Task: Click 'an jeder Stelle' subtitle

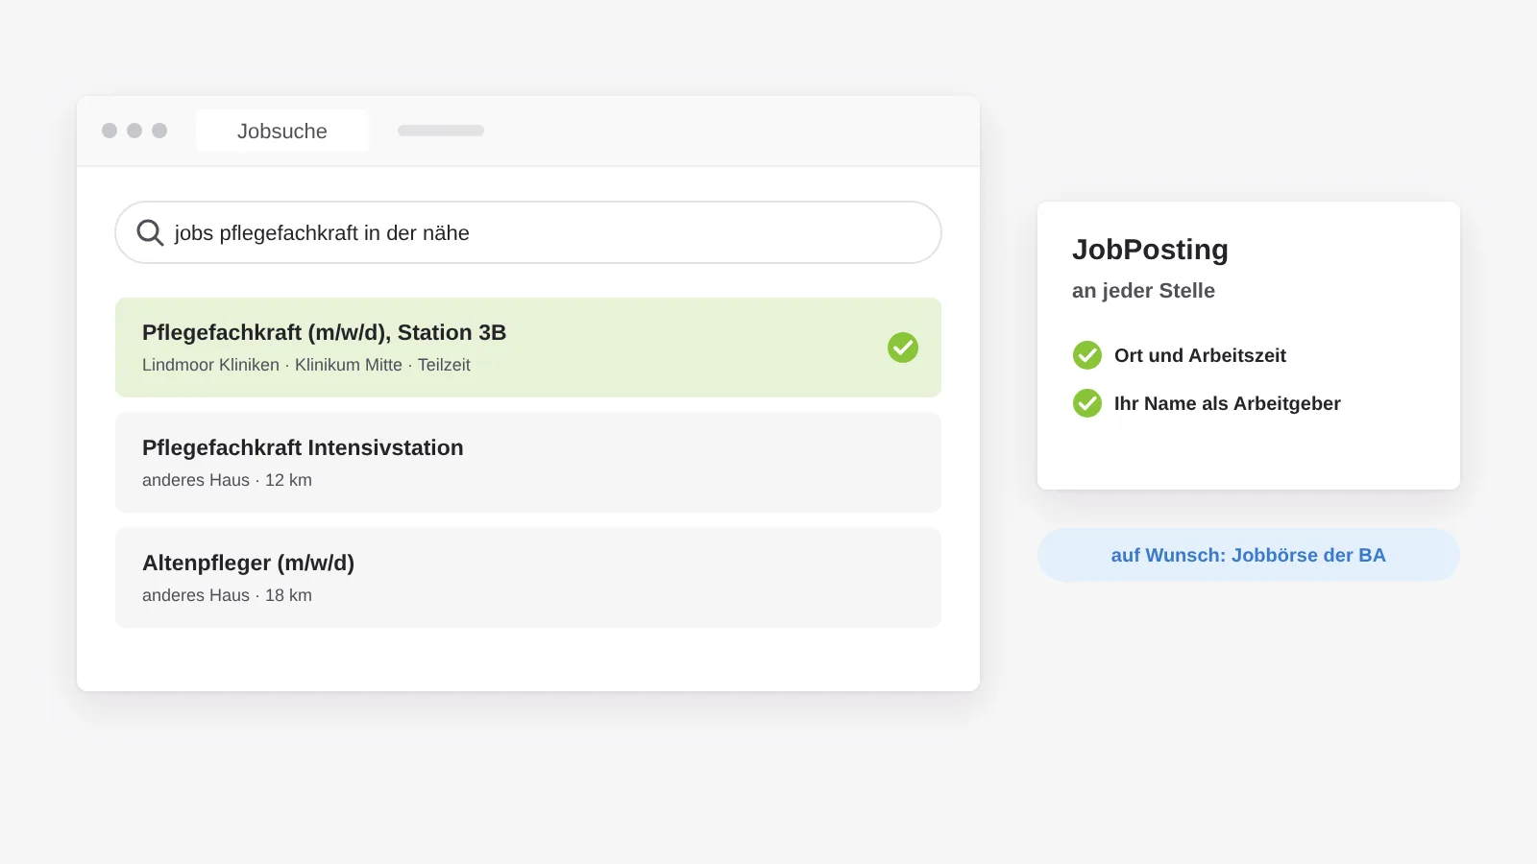Action: 1143,291
